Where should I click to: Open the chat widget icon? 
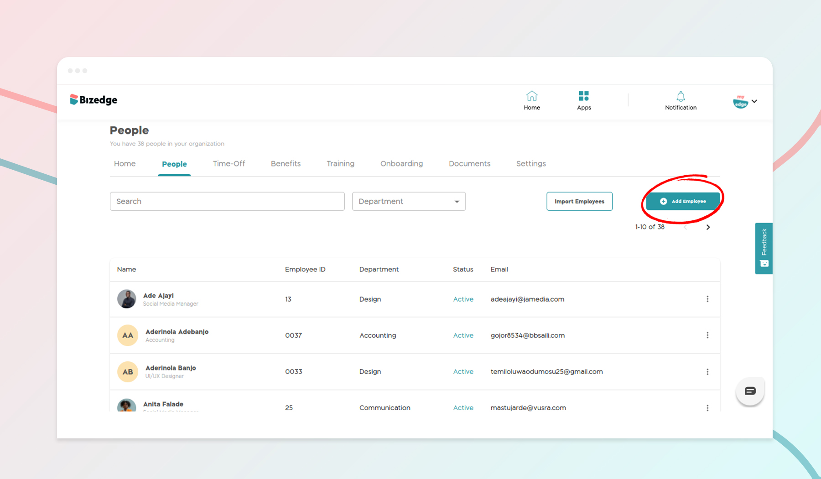click(x=750, y=391)
